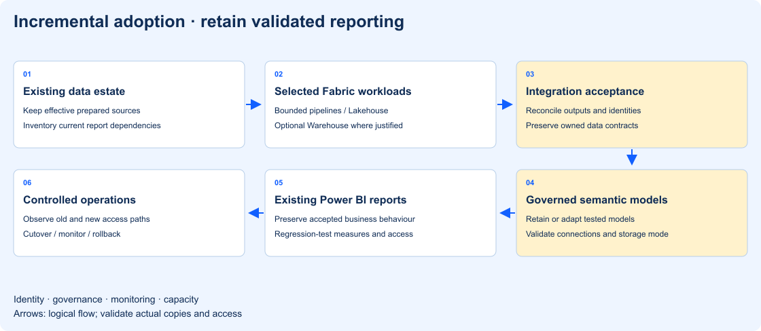Click 'Inventory current report dependencies' line
Screen dimensions: 761x331
[x=92, y=125]
